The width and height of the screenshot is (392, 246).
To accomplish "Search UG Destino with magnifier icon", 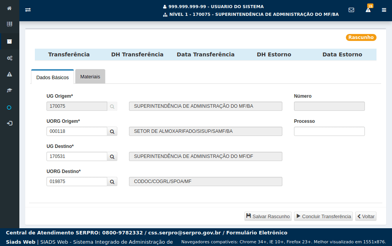I will click(112, 156).
